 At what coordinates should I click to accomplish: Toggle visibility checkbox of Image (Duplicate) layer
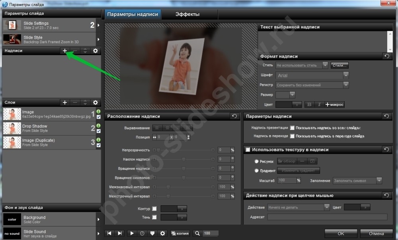pyautogui.click(x=98, y=146)
